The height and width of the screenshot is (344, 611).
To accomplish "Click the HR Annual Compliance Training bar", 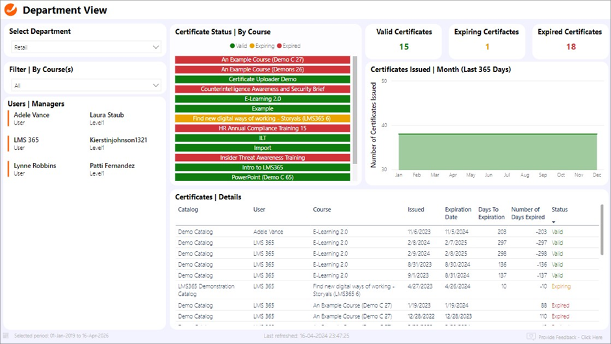I will 263,129.
